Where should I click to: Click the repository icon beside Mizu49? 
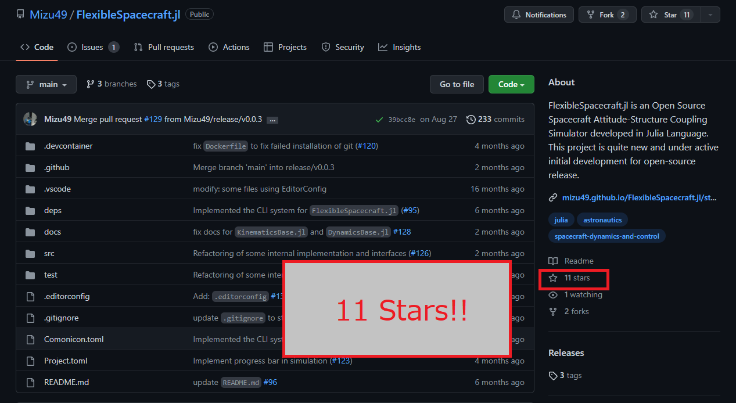[x=20, y=15]
